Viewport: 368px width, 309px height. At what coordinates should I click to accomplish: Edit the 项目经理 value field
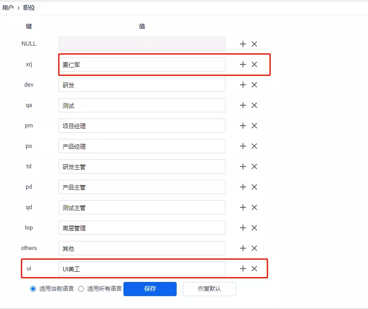[x=142, y=126]
